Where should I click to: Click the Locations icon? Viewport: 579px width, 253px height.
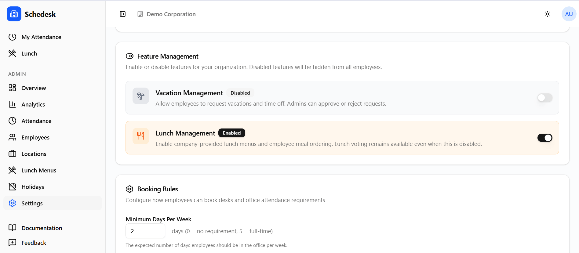(x=12, y=154)
